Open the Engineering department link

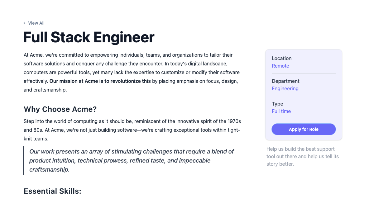(x=285, y=89)
